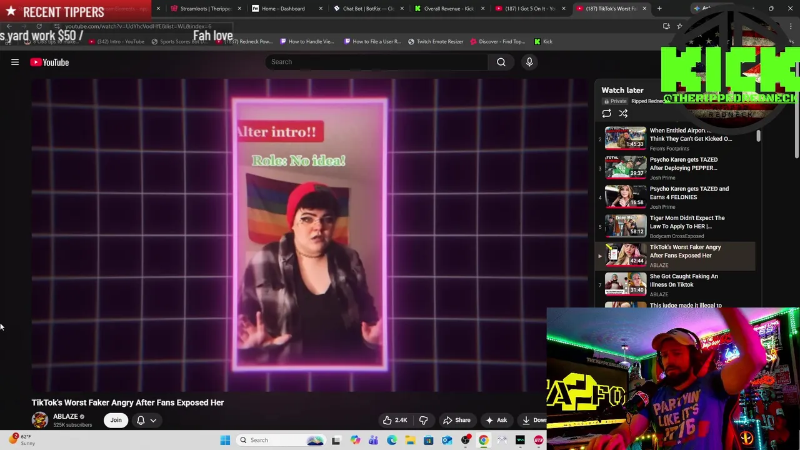800x450 pixels.
Task: Open the weather widget showing 62°F
Action: click(x=22, y=440)
